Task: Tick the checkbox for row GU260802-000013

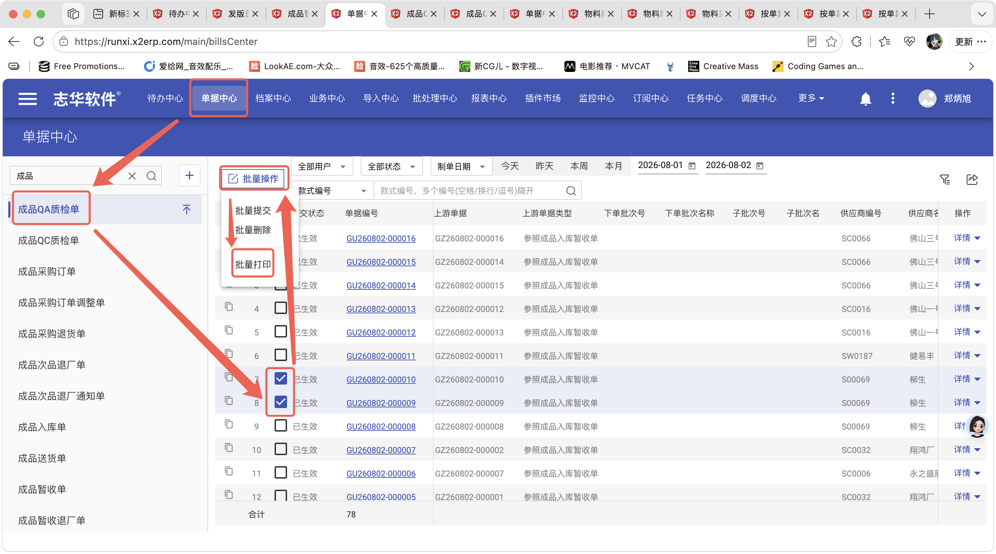Action: click(281, 308)
